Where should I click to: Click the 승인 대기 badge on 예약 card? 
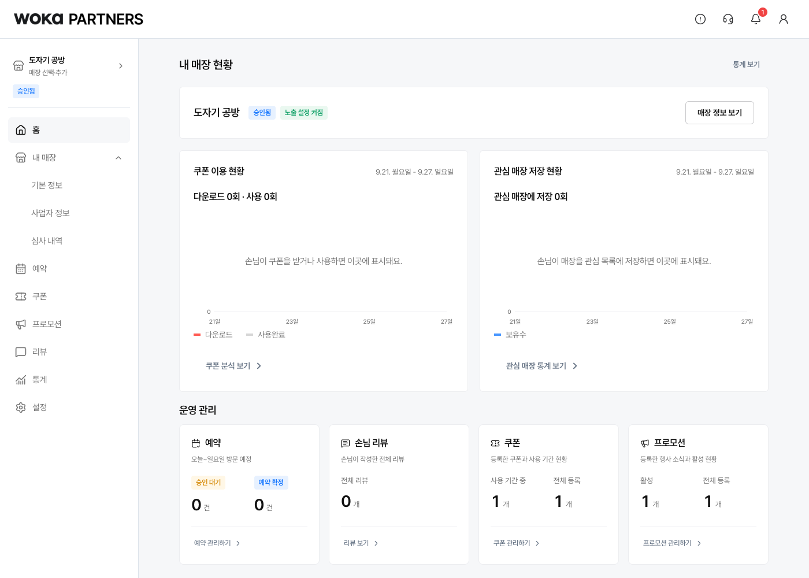208,483
